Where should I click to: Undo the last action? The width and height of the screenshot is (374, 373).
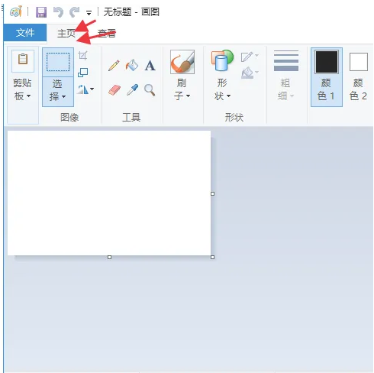[58, 12]
